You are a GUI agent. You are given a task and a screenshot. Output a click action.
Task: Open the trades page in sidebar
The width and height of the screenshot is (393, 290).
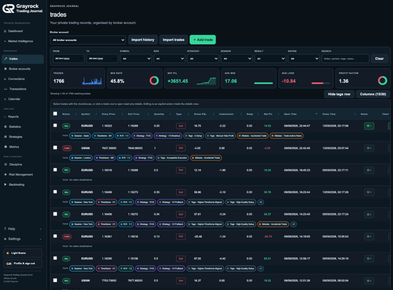pos(23,59)
